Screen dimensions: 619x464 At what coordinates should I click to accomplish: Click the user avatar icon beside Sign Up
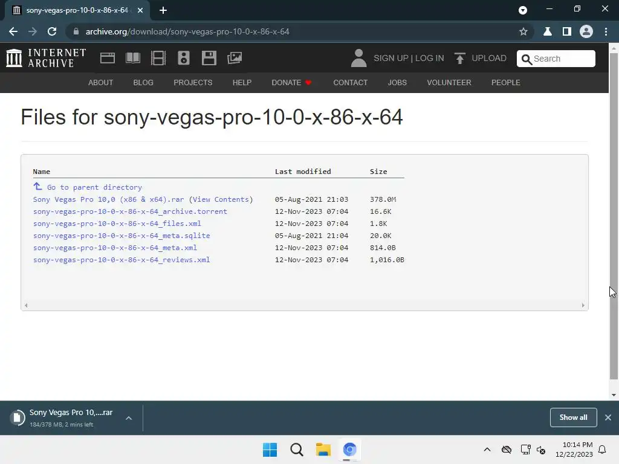click(x=358, y=58)
